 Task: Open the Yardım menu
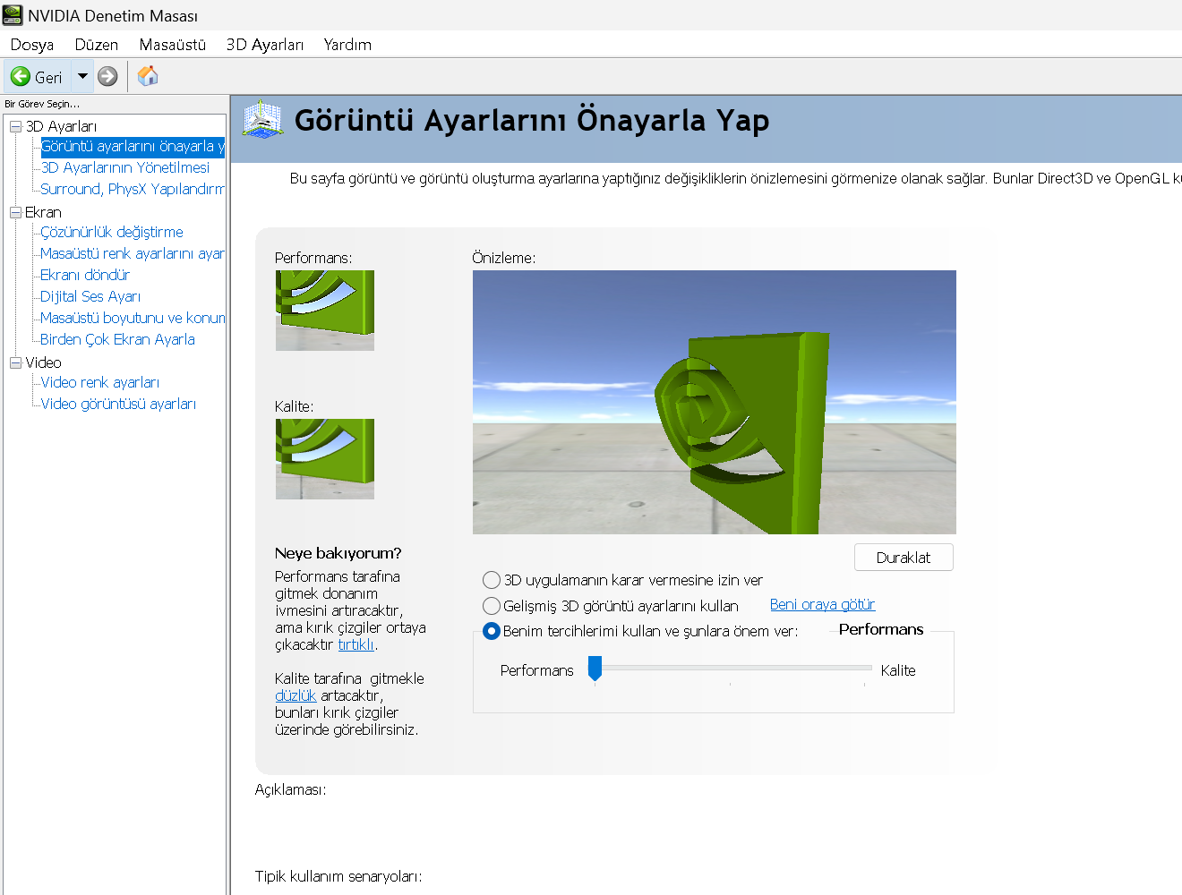click(347, 45)
